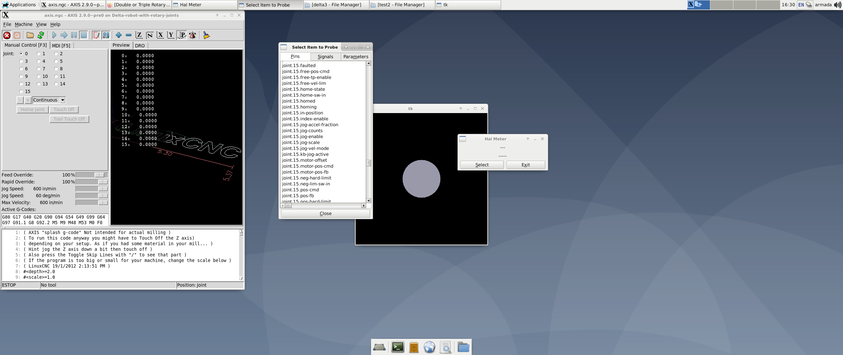843x355 pixels.
Task: Switch to the DRO tab
Action: click(140, 45)
